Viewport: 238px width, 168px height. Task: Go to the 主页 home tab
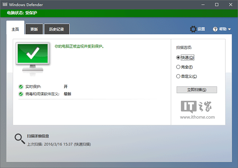15,29
